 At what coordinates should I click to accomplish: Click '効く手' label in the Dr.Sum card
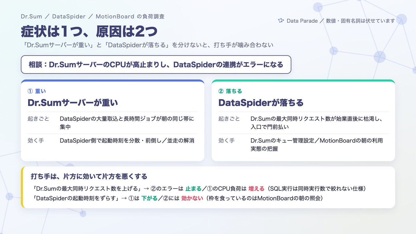pos(36,140)
